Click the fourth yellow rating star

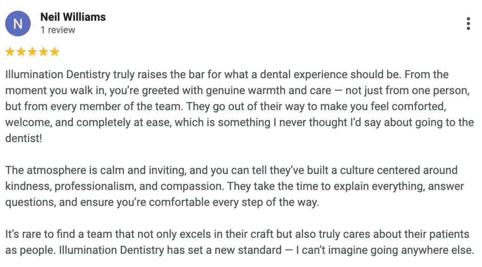43,52
